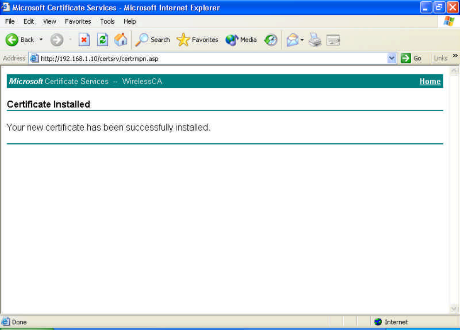Minimize the Internet Explorer window
Viewport: 460px width, 330px height.
point(426,7)
